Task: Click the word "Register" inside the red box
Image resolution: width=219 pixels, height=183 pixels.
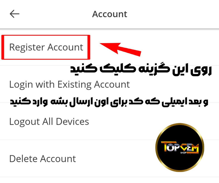Action: click(x=27, y=48)
